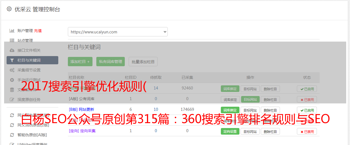Toggle 已禁用 status for [A版] 公有词库
The image size is (350, 145).
307,99
